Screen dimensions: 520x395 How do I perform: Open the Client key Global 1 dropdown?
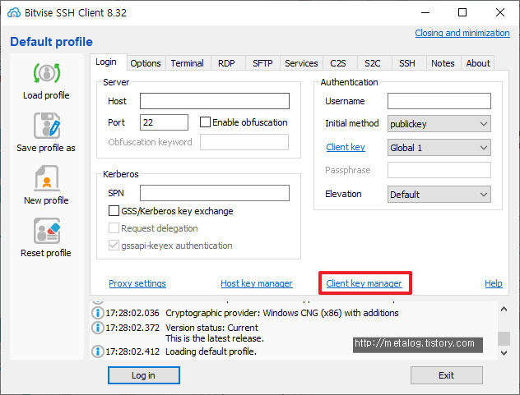click(439, 147)
